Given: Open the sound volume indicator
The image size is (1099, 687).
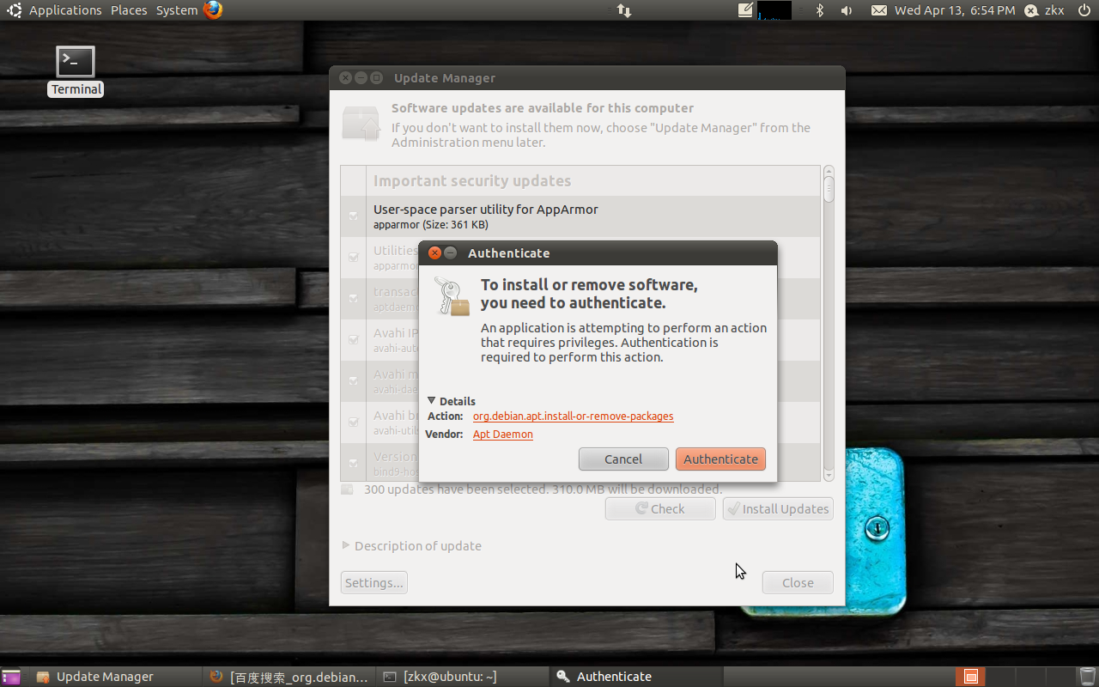Looking at the screenshot, I should click(847, 10).
